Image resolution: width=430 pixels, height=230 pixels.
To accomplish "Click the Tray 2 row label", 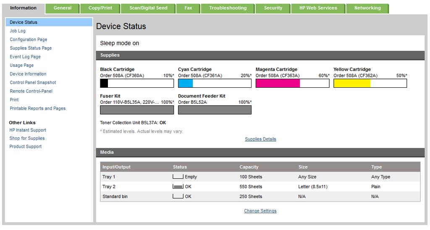I will [x=109, y=187].
